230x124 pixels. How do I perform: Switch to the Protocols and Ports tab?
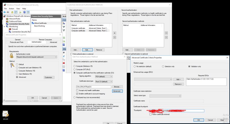pos(17,42)
